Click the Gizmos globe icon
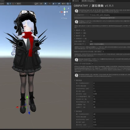 coord(68,4)
